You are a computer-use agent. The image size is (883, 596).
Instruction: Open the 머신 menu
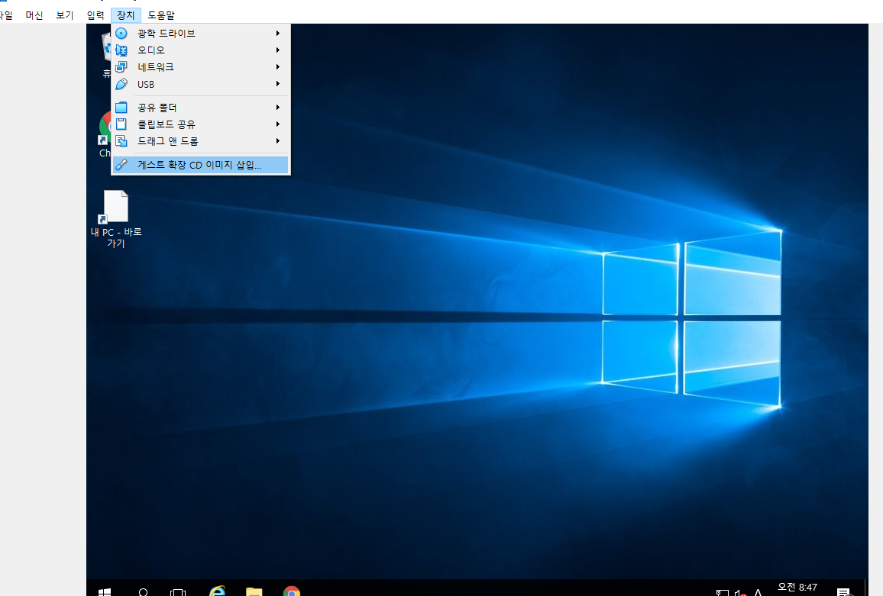(x=34, y=15)
